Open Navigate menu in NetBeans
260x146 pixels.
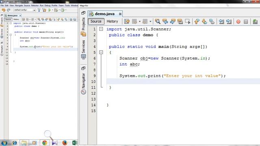coord(19,5)
